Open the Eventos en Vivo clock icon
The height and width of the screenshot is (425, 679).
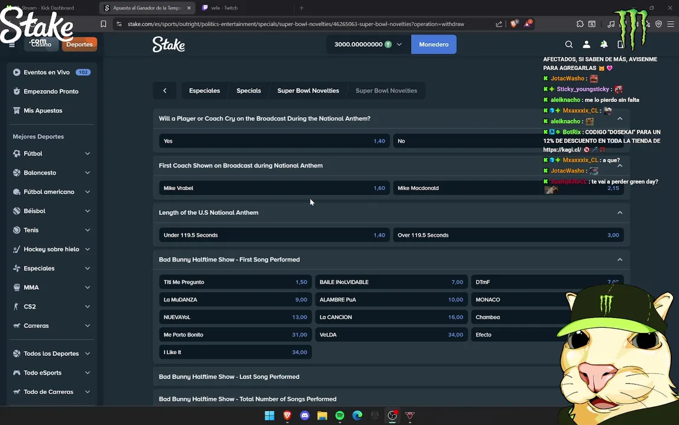point(17,72)
